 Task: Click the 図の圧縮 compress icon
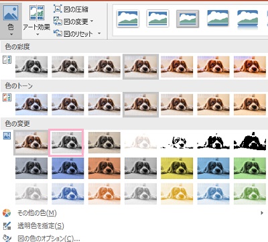(58, 9)
